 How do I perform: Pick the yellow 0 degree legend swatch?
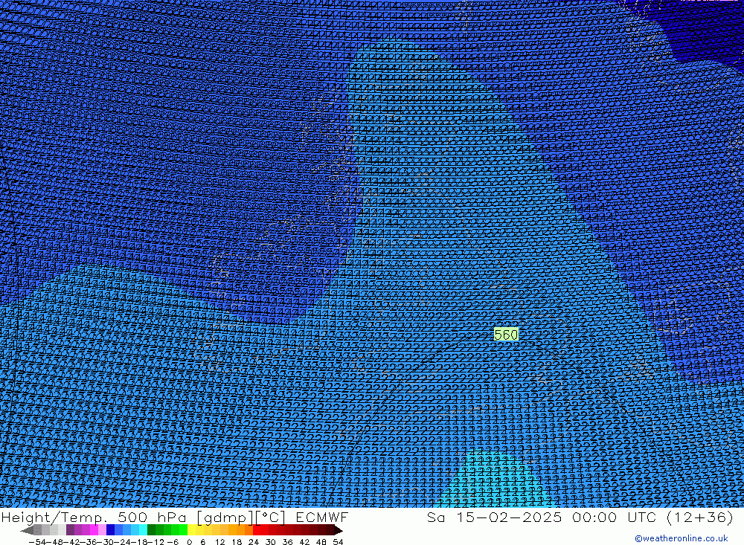[x=191, y=530]
